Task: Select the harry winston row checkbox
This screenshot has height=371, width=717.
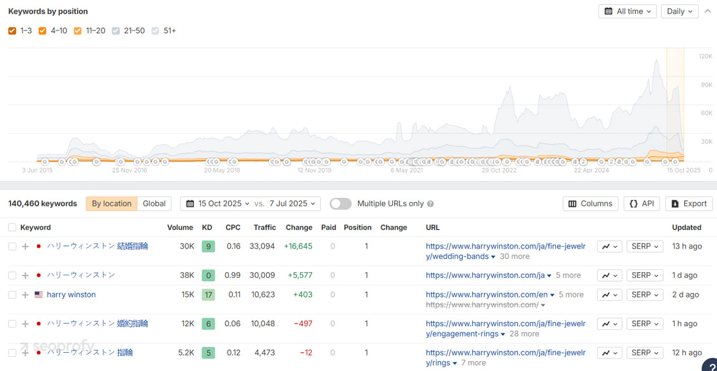Action: [x=12, y=295]
